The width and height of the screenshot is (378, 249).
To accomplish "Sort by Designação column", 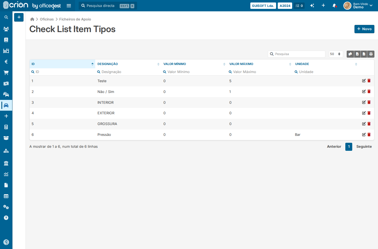I will point(128,64).
